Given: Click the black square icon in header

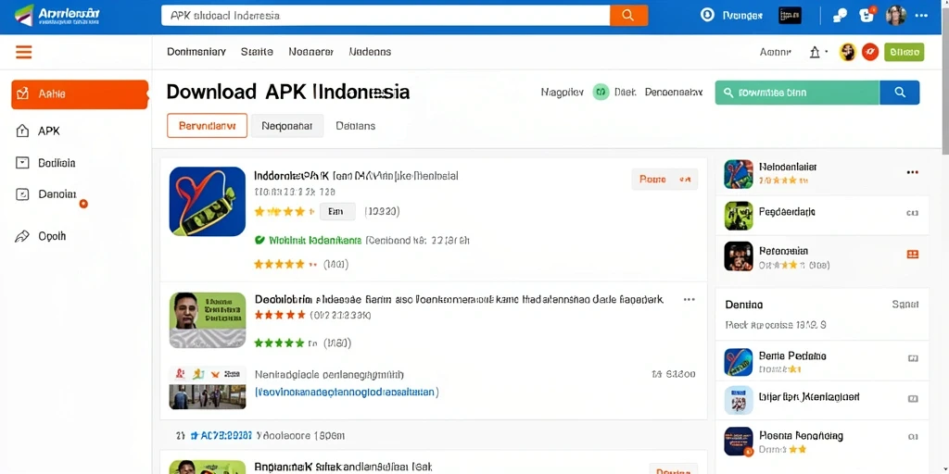Looking at the screenshot, I should point(790,16).
